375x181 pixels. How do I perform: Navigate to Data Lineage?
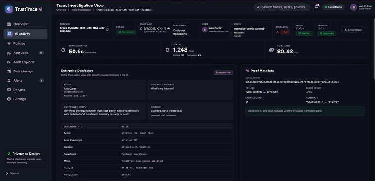click(x=25, y=71)
